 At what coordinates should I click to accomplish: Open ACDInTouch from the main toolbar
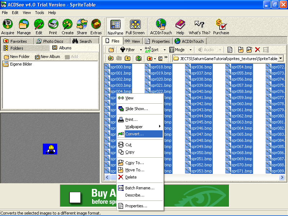161,27
